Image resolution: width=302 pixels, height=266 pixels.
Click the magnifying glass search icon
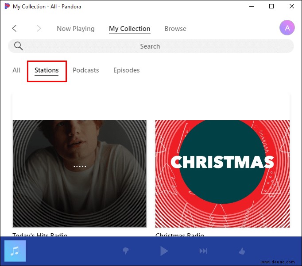19,46
